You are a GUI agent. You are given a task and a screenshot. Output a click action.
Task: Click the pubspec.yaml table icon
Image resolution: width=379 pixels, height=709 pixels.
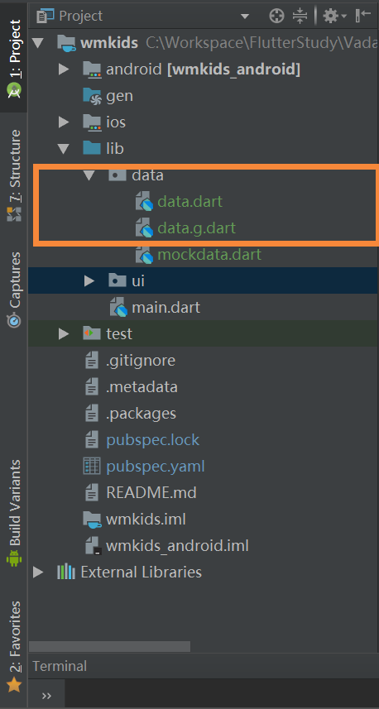click(x=92, y=466)
